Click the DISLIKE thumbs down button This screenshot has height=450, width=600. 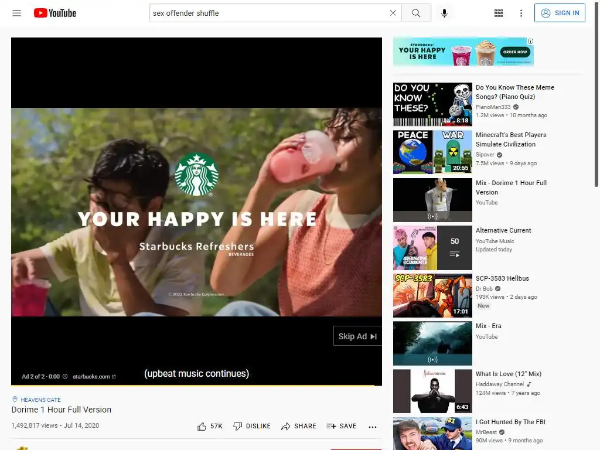coord(252,427)
